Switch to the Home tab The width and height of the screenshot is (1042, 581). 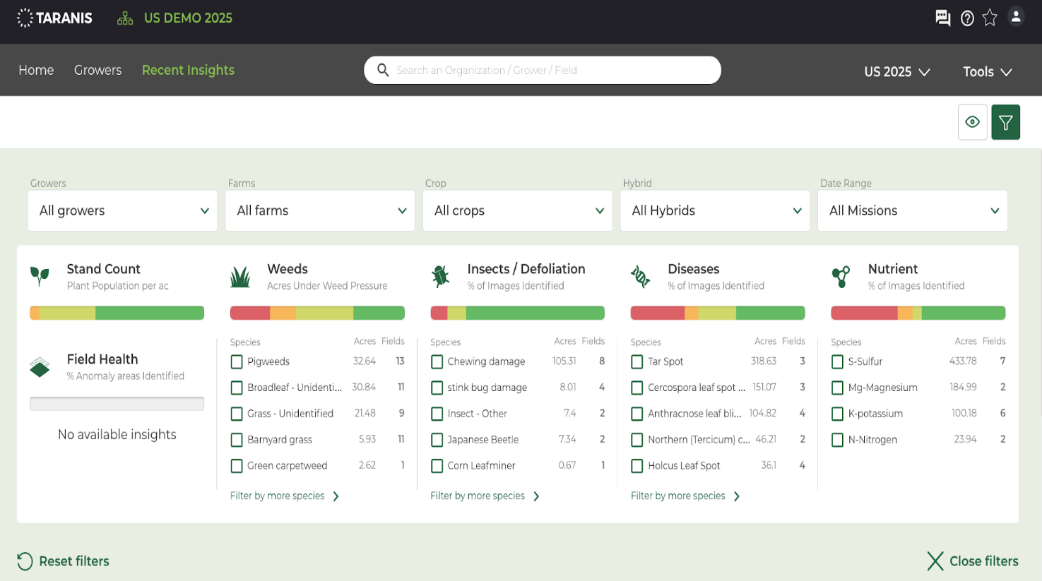[36, 70]
